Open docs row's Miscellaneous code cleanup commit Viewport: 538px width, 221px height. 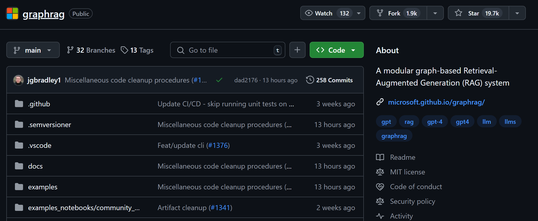225,166
